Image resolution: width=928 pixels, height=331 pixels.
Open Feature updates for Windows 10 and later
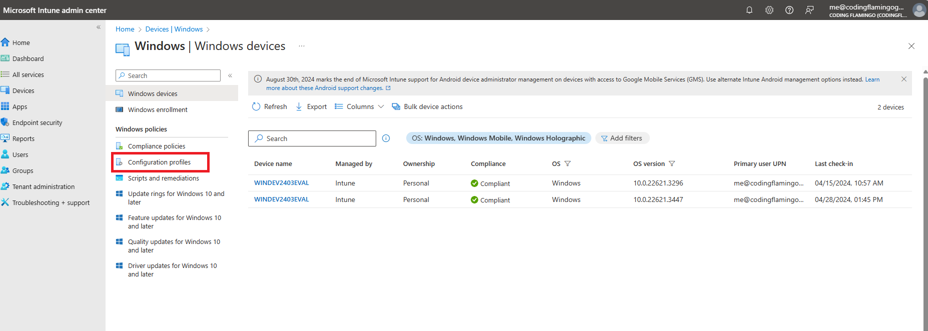click(174, 222)
